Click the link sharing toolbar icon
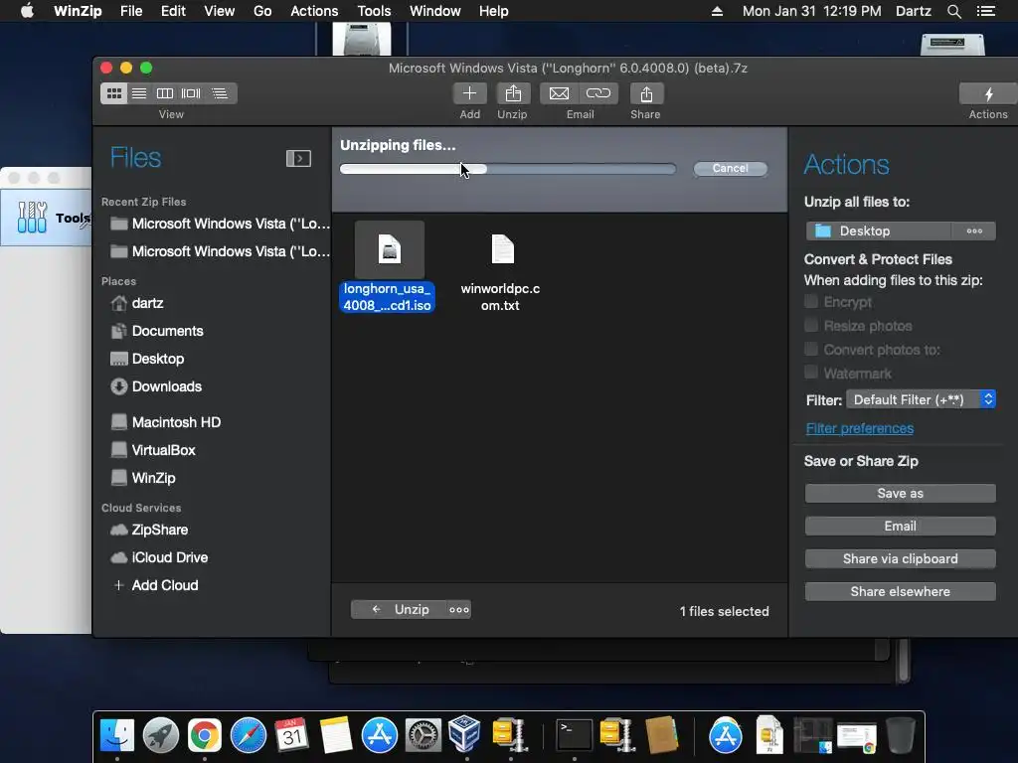1018x763 pixels. pyautogui.click(x=598, y=93)
